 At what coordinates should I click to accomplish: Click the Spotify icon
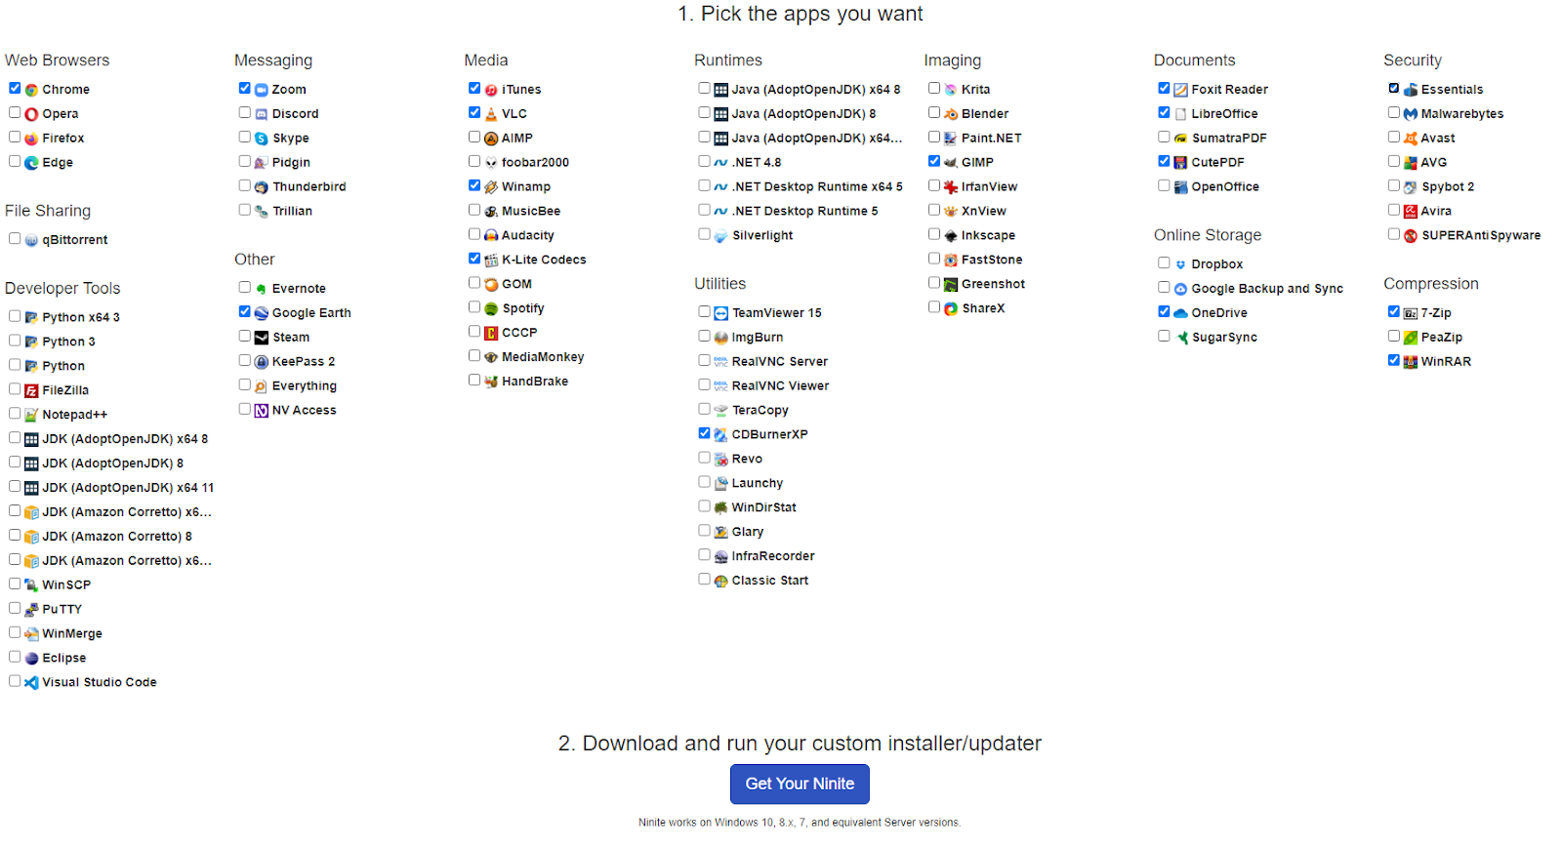click(x=491, y=308)
